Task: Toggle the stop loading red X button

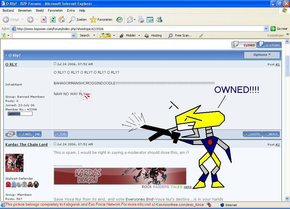Action: [44, 20]
